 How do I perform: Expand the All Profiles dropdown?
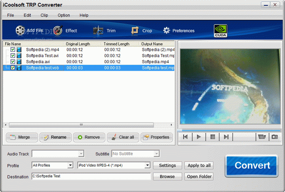click(70, 165)
